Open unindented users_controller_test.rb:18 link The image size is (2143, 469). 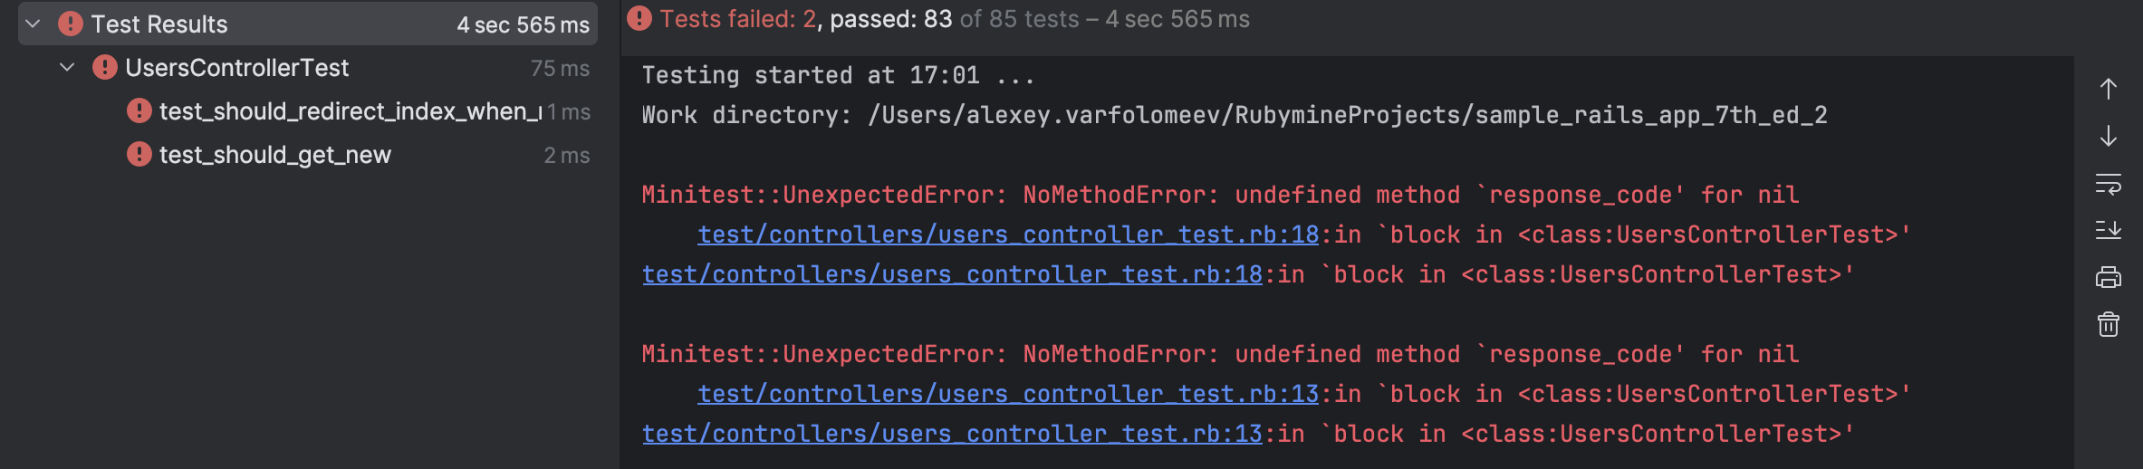point(951,274)
